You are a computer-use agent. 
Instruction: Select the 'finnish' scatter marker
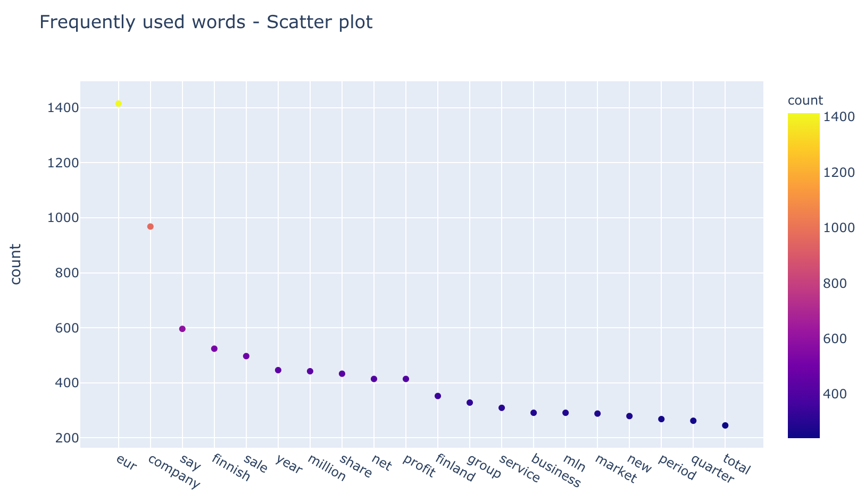[214, 349]
